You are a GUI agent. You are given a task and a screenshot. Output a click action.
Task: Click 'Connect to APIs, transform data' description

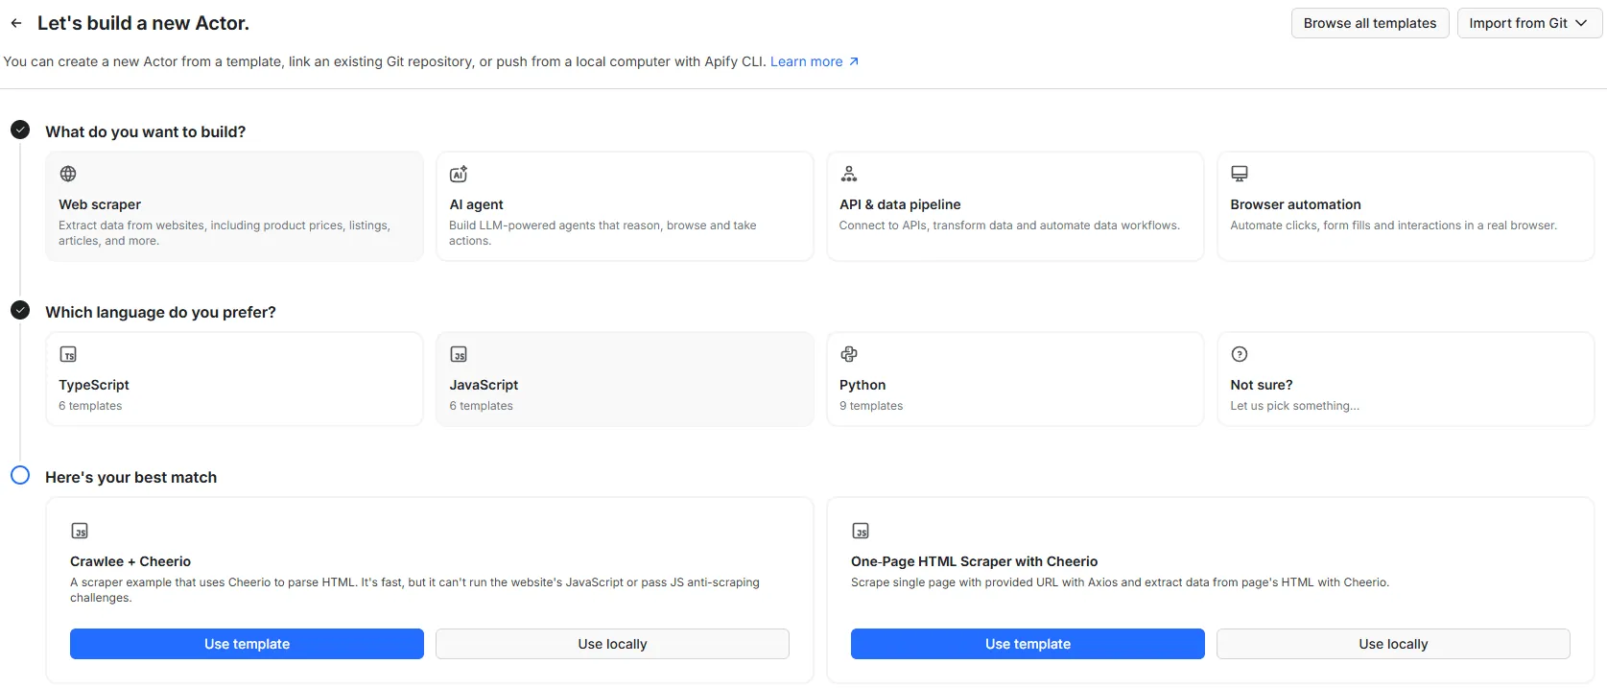1009,225
